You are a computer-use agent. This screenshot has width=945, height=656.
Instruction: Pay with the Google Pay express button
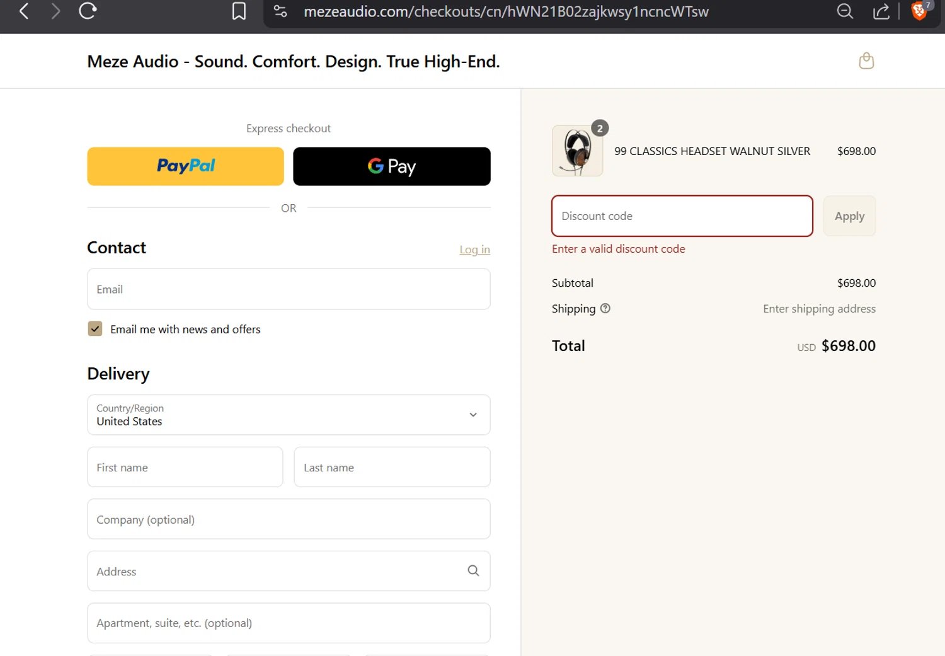(x=391, y=166)
